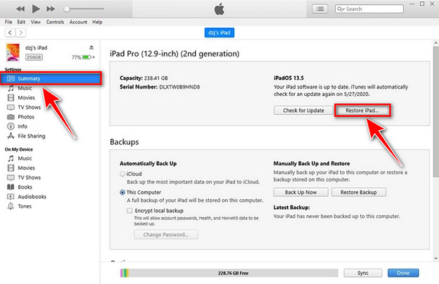Select the dzj's iPad device tab
The height and width of the screenshot is (284, 439).
(219, 32)
